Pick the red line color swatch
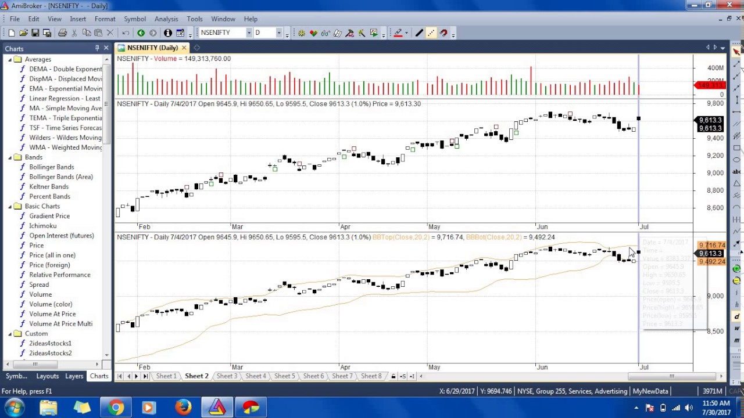Screen dimensions: 744x418 click(x=398, y=33)
